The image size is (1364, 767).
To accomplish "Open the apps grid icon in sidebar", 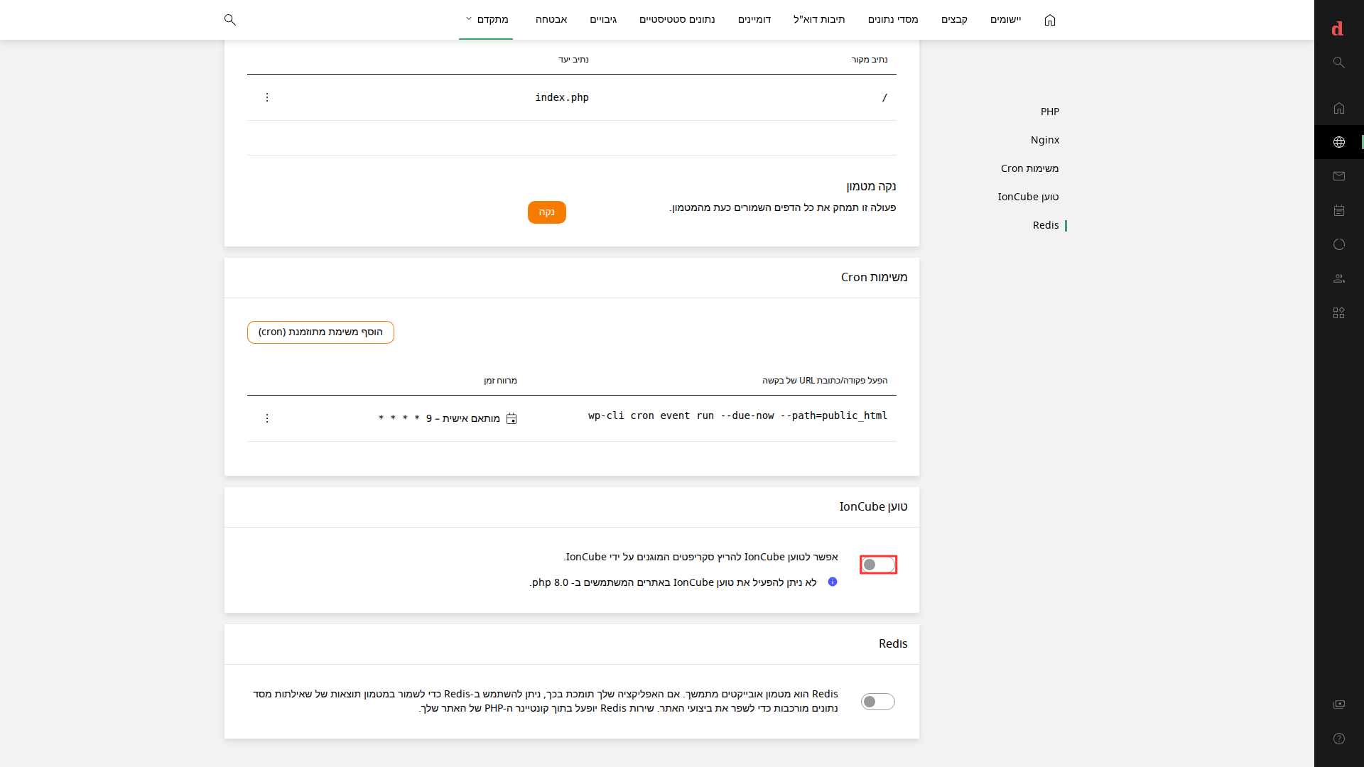I will pyautogui.click(x=1339, y=312).
